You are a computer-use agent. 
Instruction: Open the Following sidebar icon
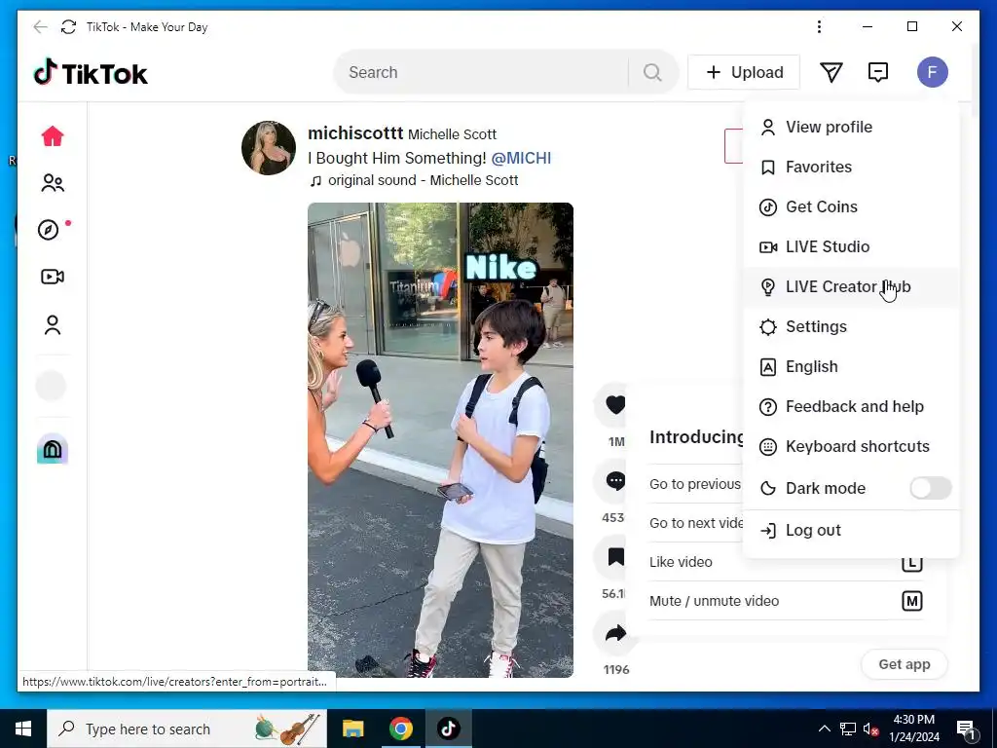coord(53,183)
